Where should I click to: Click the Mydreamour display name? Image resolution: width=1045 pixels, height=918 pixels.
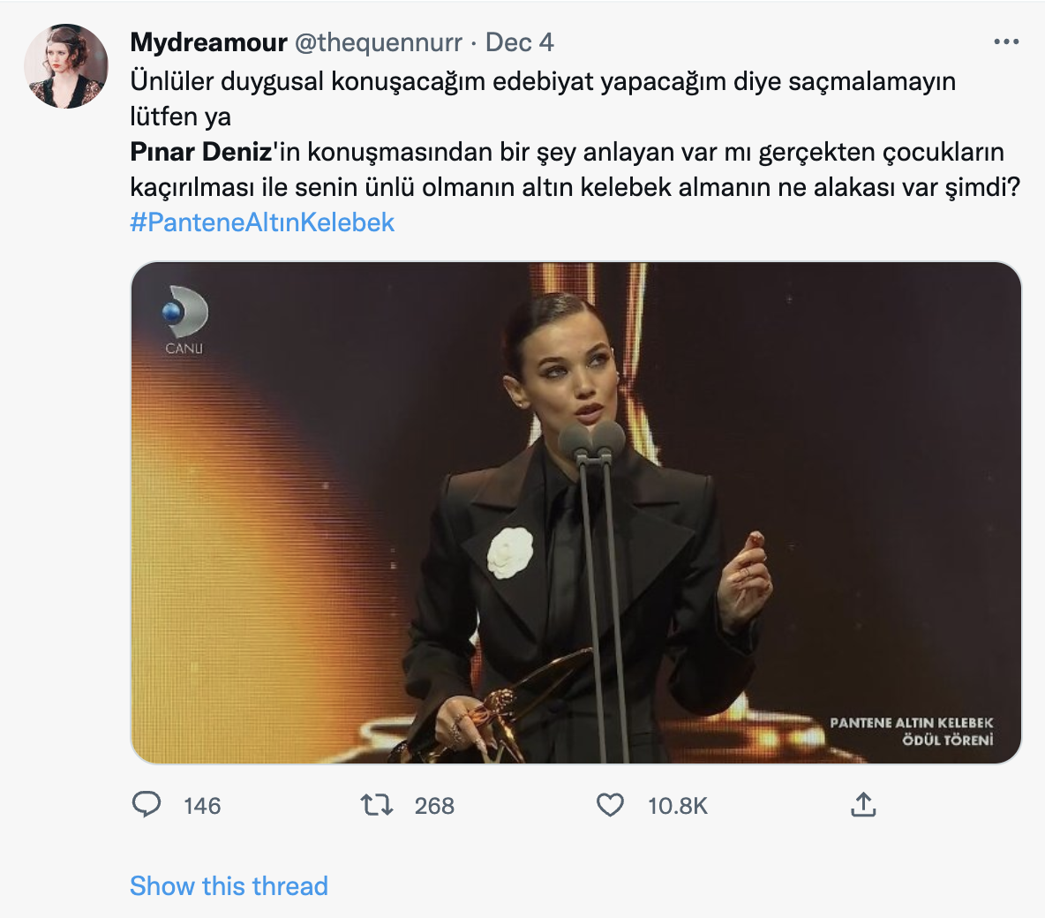coord(208,42)
